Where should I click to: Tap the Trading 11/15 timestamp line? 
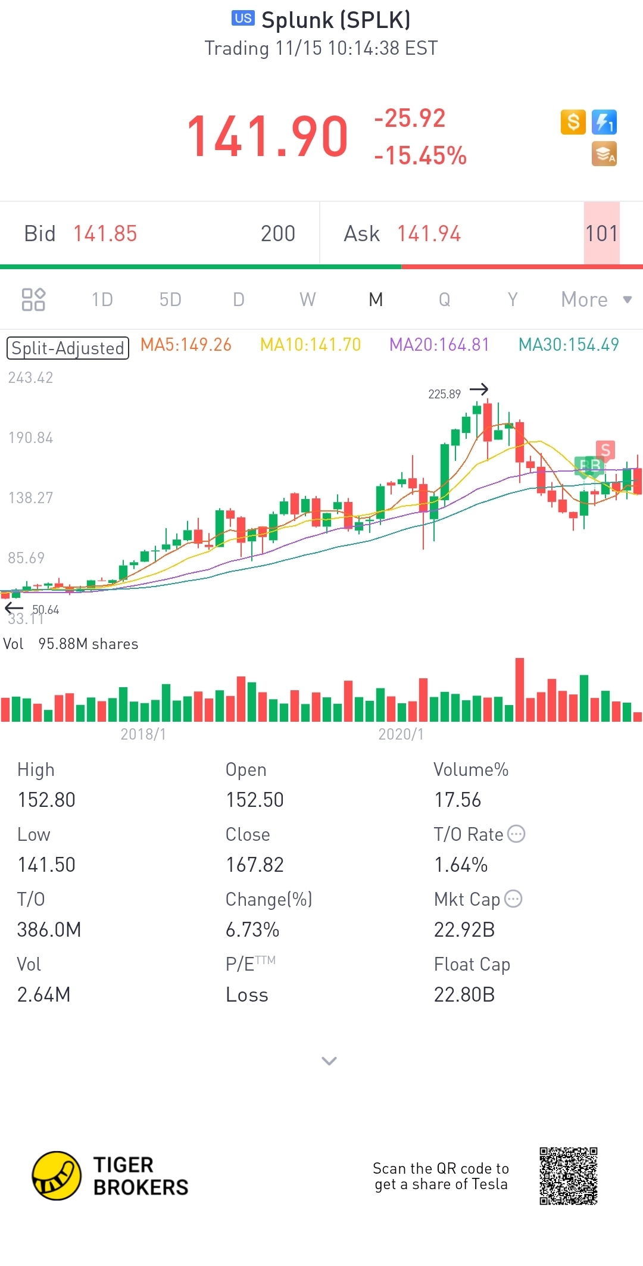pyautogui.click(x=321, y=48)
